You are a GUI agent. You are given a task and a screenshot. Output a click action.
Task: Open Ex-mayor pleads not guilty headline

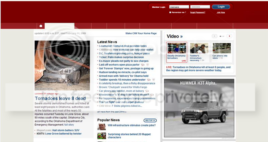124,61
